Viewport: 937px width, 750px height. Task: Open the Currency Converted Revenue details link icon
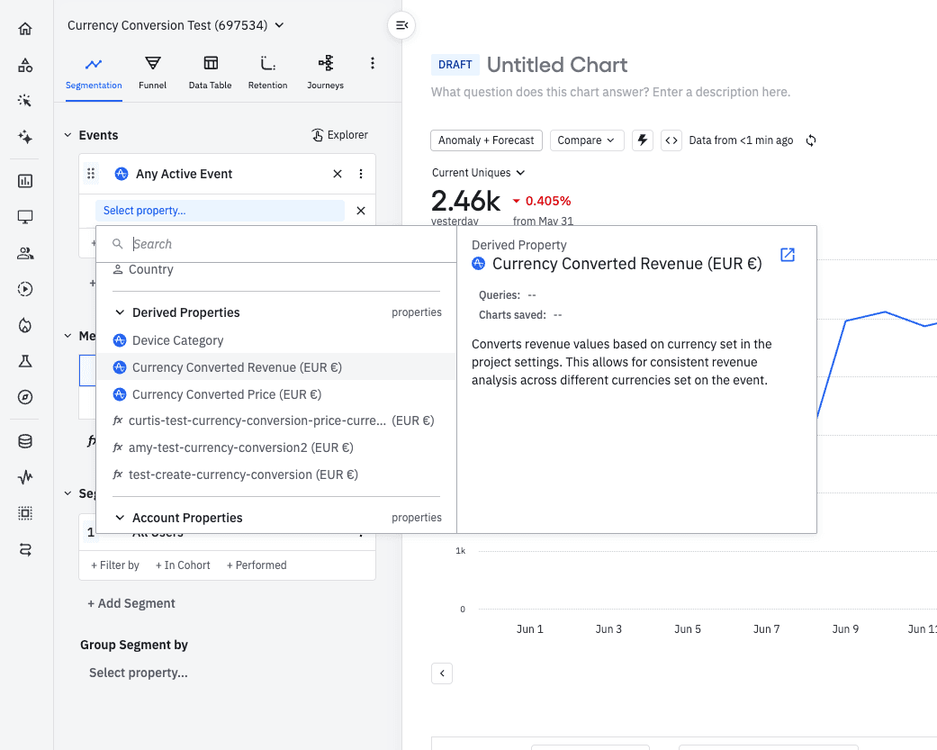(x=788, y=255)
